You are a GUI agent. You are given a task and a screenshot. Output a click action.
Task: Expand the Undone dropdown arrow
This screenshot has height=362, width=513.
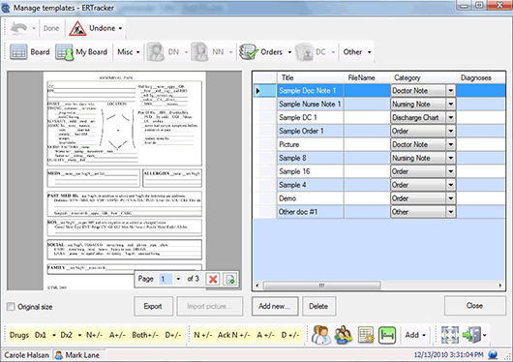click(x=120, y=28)
